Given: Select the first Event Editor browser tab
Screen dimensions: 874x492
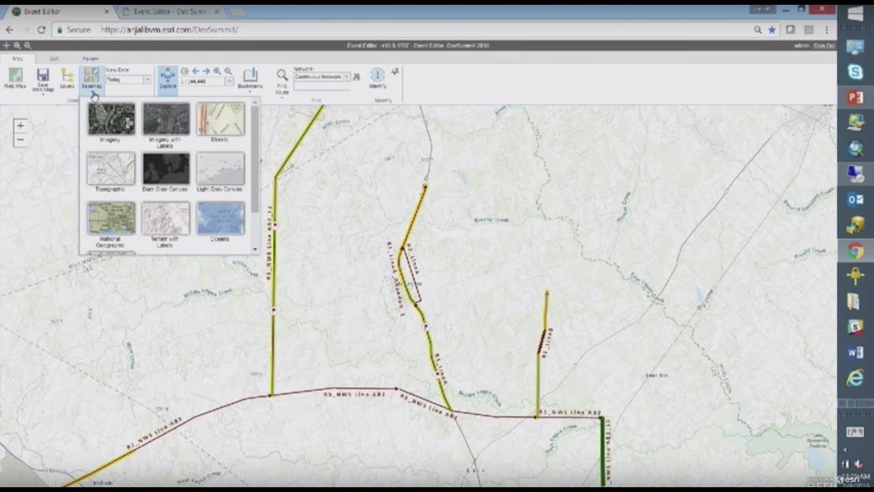Looking at the screenshot, I should coord(59,12).
